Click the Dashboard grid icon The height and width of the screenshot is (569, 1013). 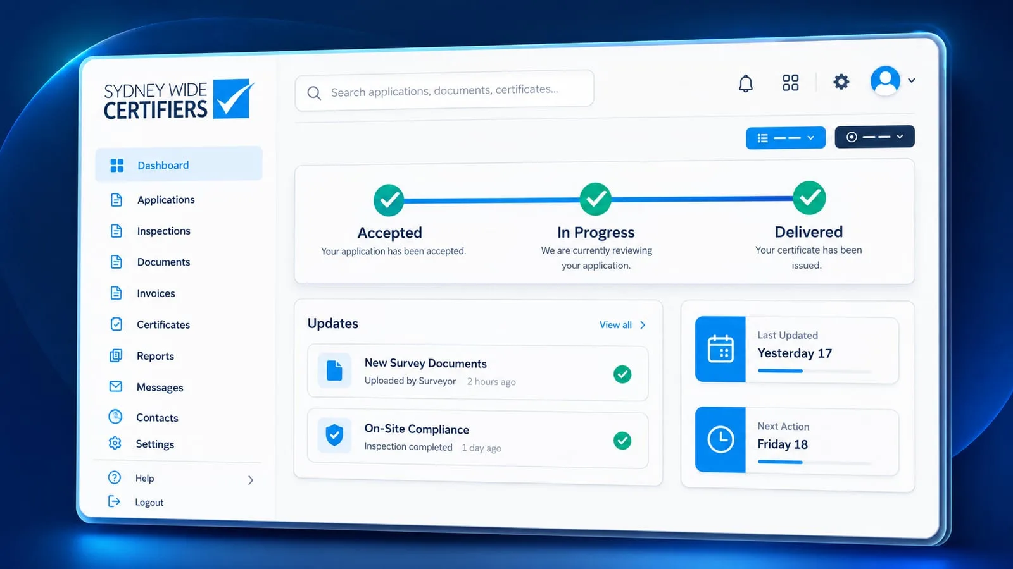[x=117, y=166]
